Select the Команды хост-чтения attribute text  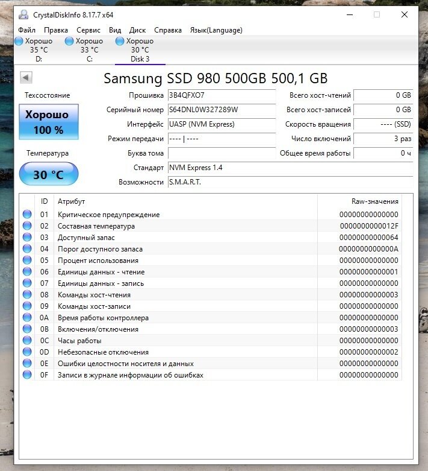[x=94, y=295]
